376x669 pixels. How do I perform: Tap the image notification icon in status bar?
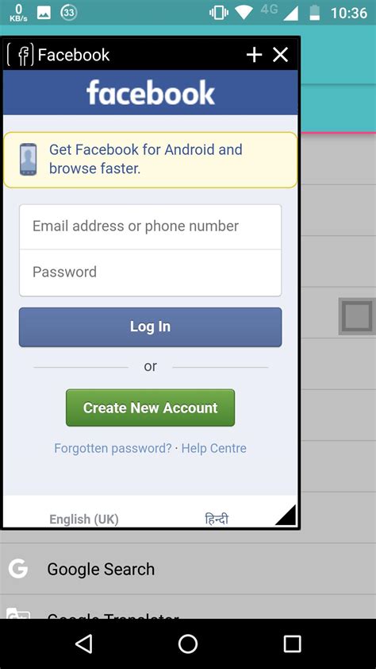coord(44,13)
